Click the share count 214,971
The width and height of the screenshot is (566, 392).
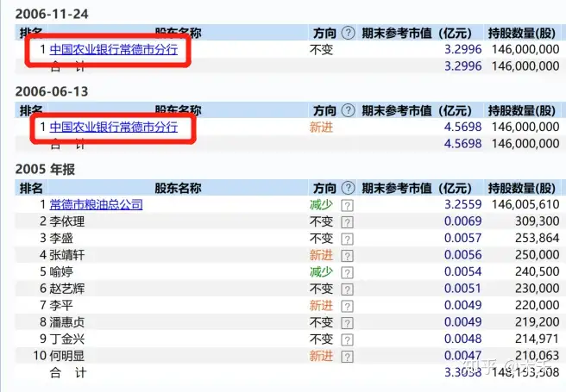[x=538, y=339]
